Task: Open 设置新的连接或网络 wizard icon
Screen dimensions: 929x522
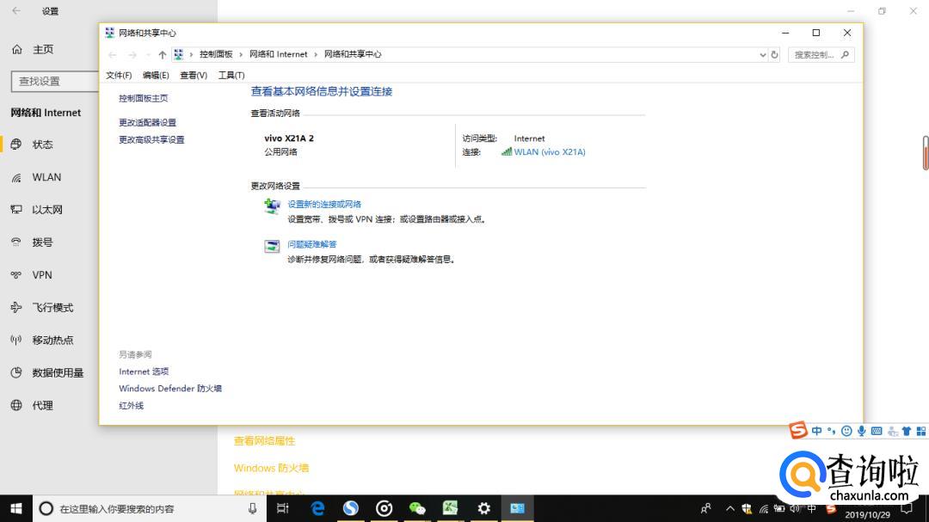Action: [272, 206]
